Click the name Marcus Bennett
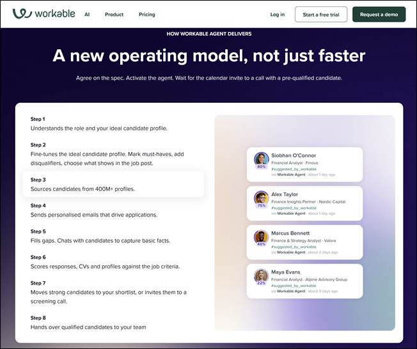The height and width of the screenshot is (349, 417). 290,233
